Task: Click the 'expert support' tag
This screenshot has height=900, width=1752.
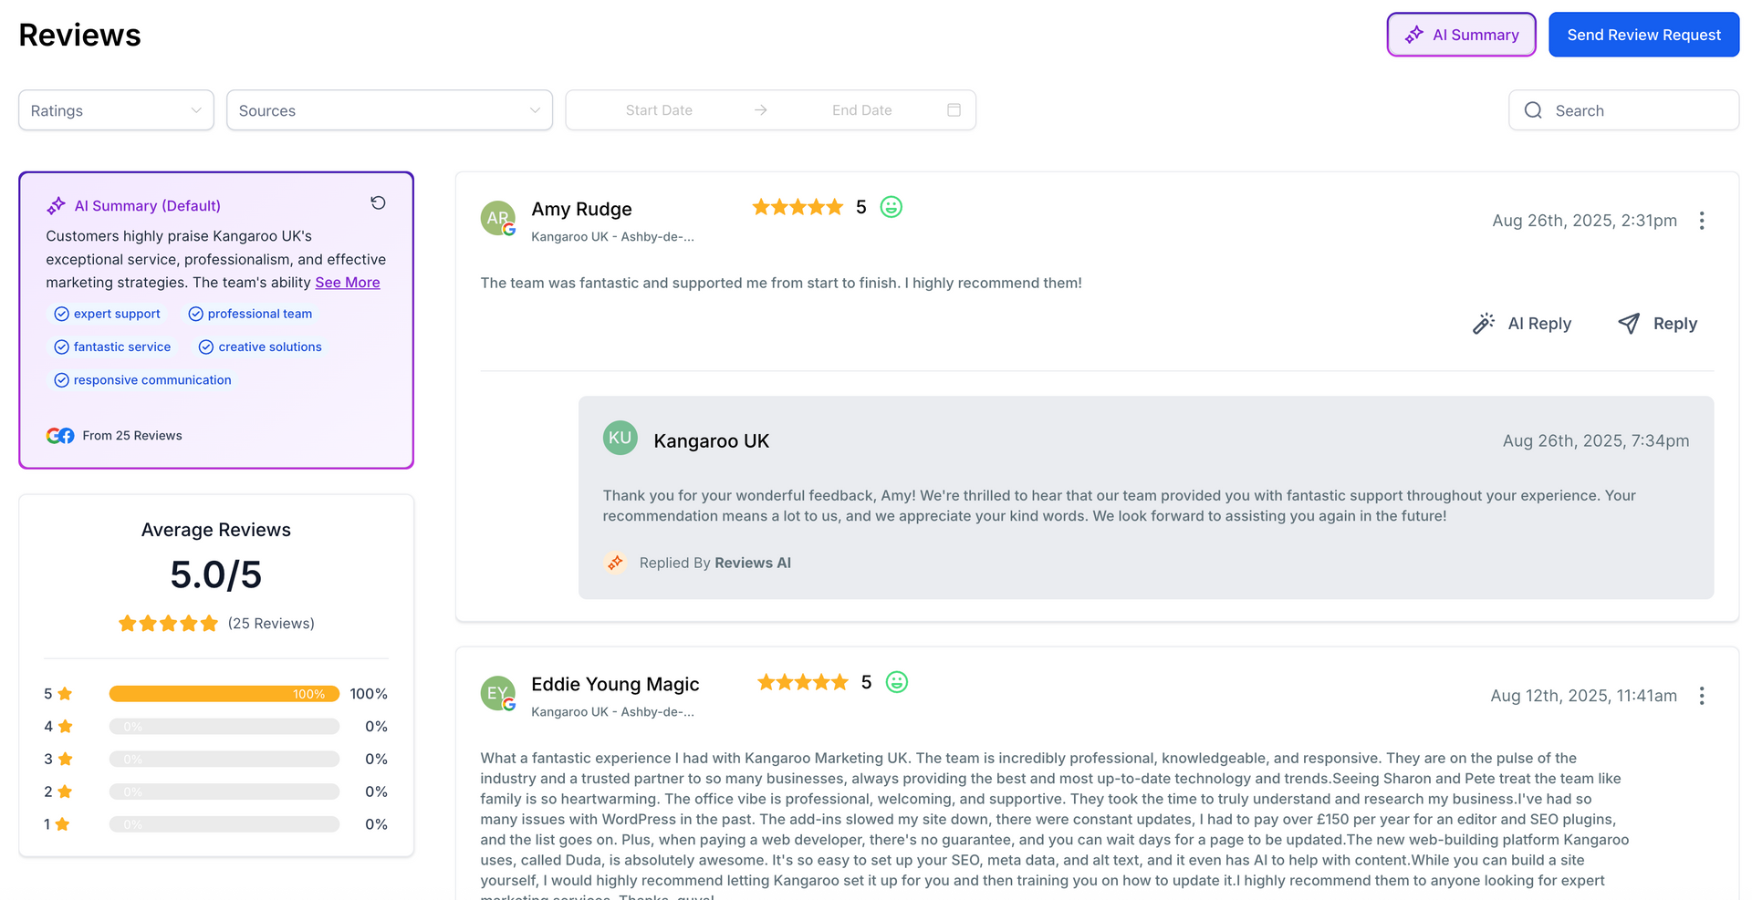Action: pyautogui.click(x=108, y=314)
